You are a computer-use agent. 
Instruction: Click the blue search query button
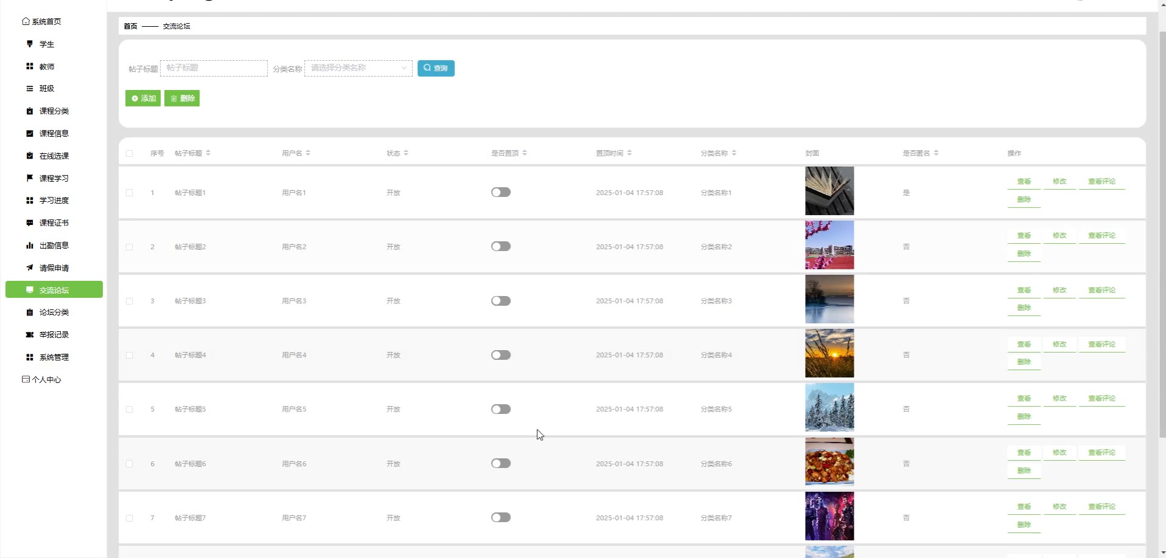436,68
